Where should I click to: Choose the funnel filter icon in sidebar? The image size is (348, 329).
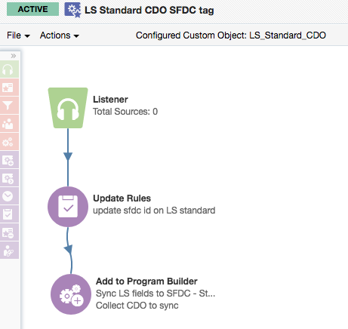[x=8, y=106]
